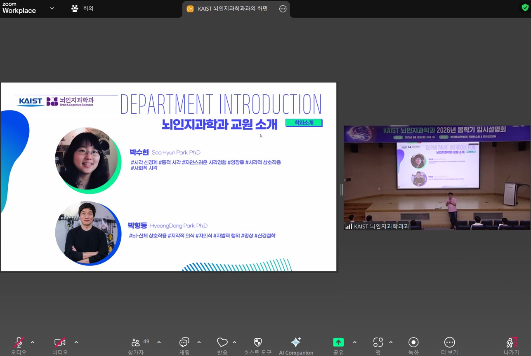Screen dimensions: 531x356
Task: Click the green encryption shield icon
Action: pos(525,7)
